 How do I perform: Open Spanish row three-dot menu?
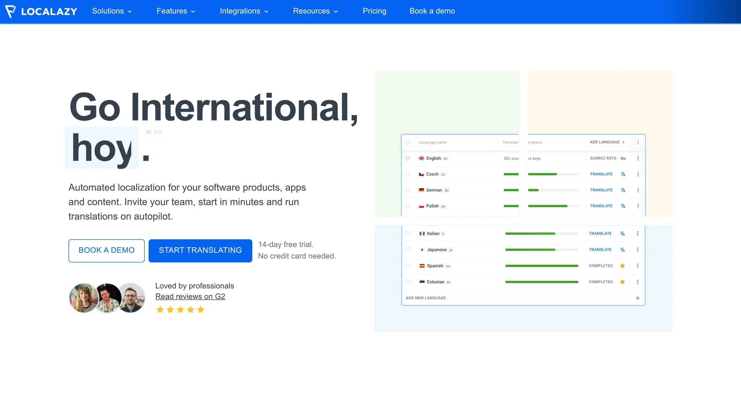(x=638, y=266)
